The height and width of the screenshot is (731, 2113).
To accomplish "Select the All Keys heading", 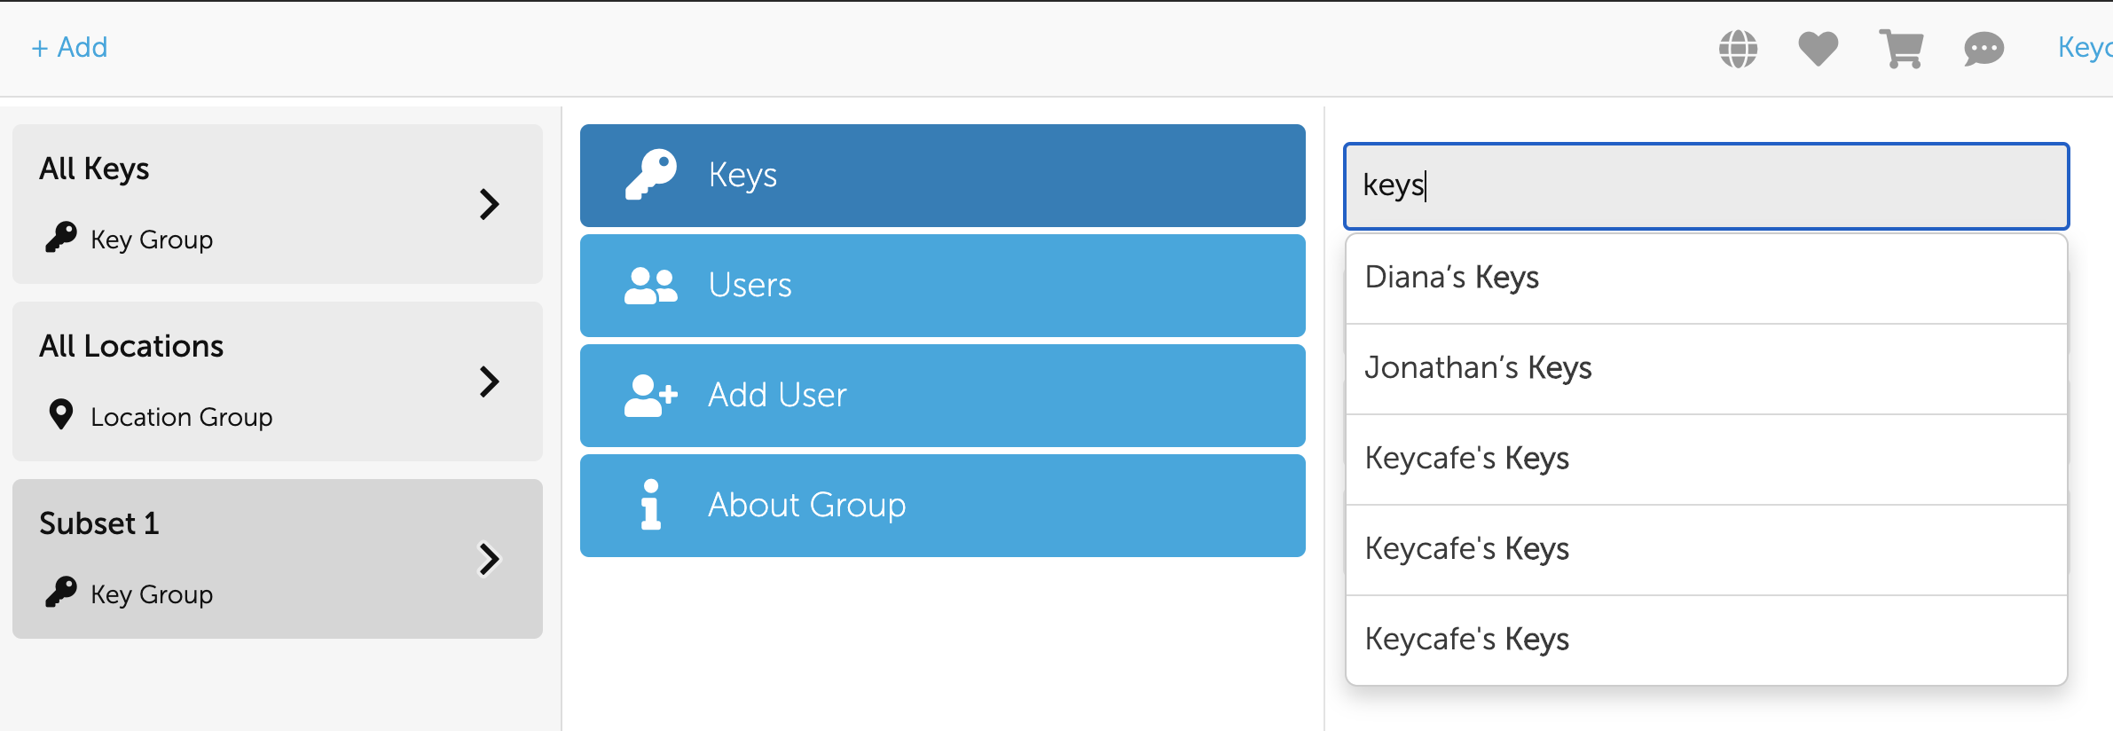I will point(94,169).
